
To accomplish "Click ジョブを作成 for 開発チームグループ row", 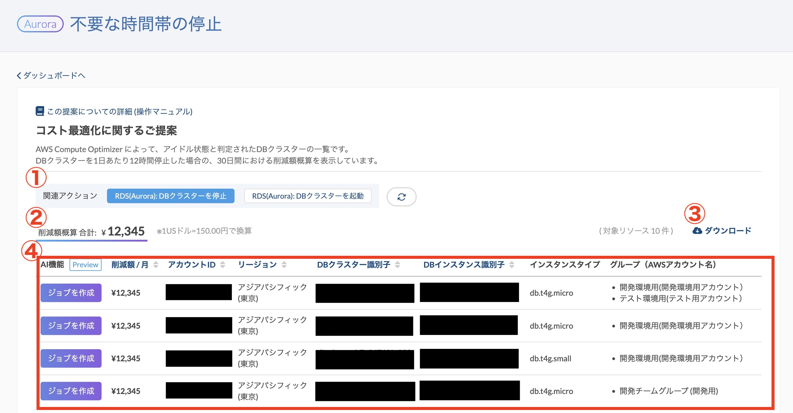I will click(x=71, y=391).
